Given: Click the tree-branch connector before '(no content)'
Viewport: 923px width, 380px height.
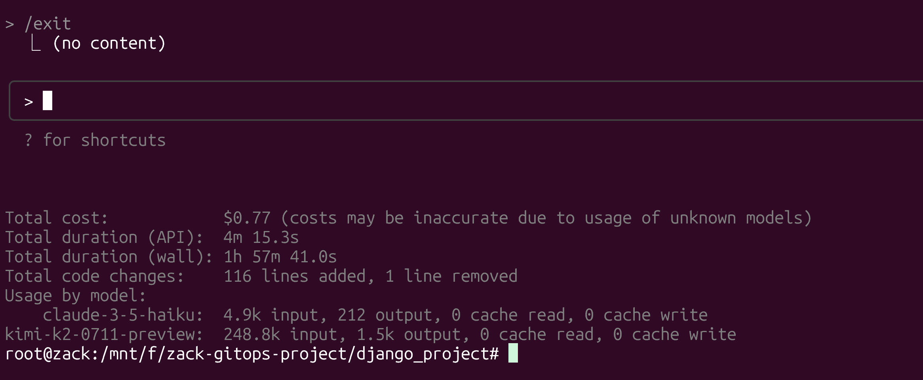Looking at the screenshot, I should click(36, 43).
